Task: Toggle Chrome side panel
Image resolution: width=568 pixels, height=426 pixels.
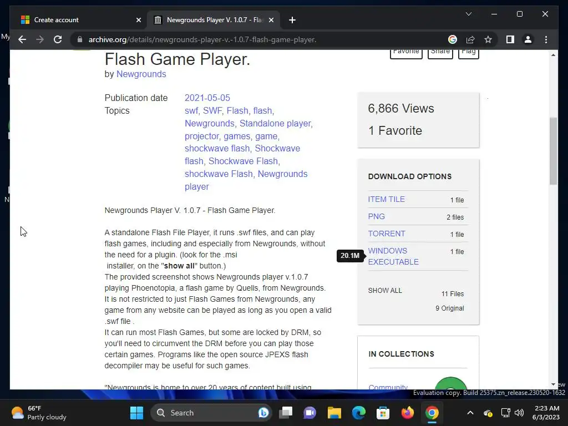Action: (510, 39)
